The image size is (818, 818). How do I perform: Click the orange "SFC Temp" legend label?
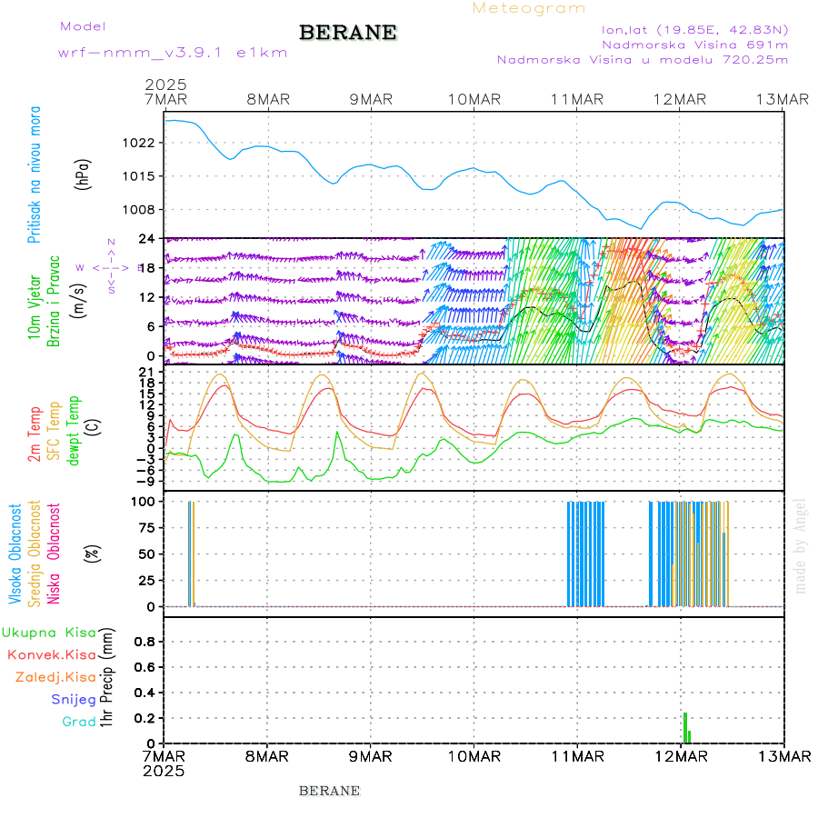pyautogui.click(x=54, y=431)
